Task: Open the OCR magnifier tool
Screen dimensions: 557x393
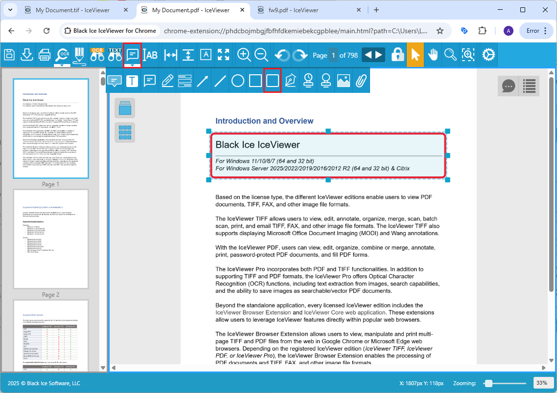Action: click(62, 55)
